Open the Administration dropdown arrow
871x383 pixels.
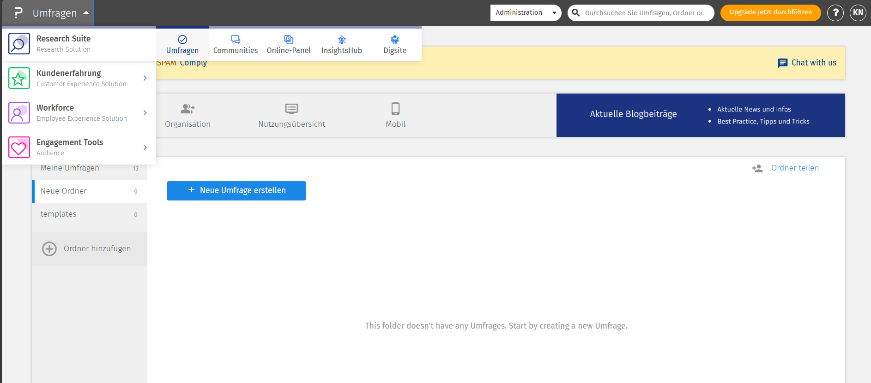click(555, 13)
